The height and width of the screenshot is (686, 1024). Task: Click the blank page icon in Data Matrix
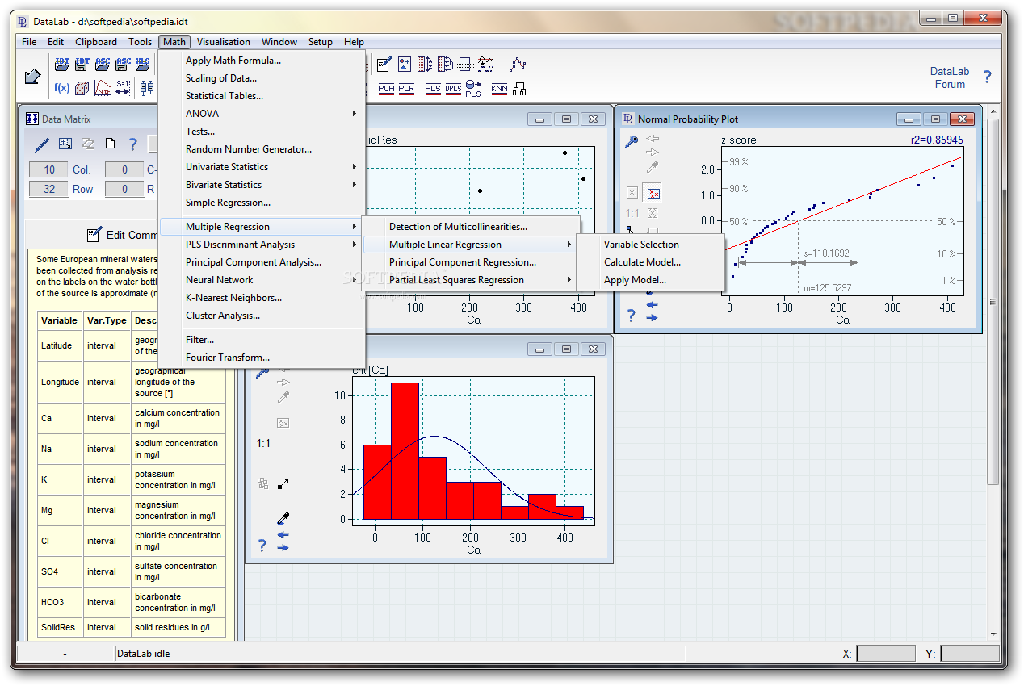pos(111,144)
